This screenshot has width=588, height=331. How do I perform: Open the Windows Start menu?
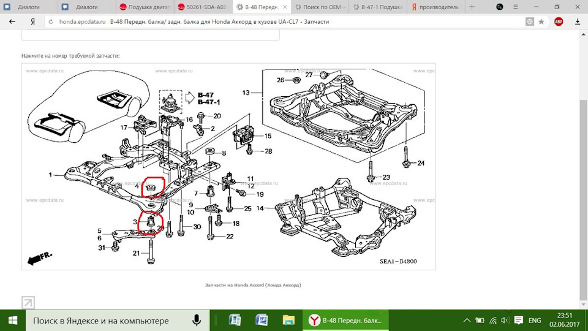(13, 321)
